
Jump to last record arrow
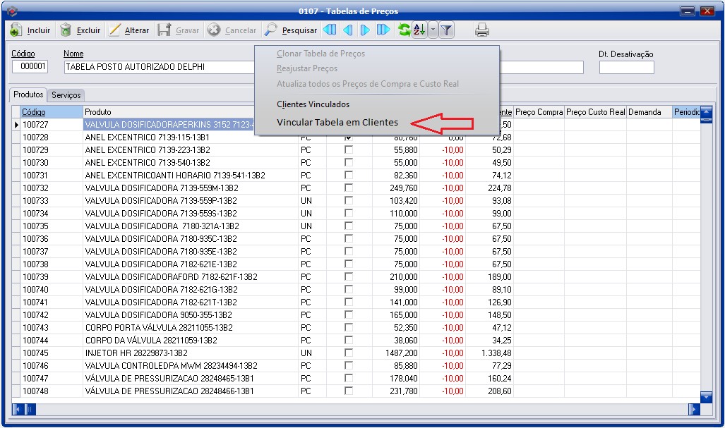(383, 30)
